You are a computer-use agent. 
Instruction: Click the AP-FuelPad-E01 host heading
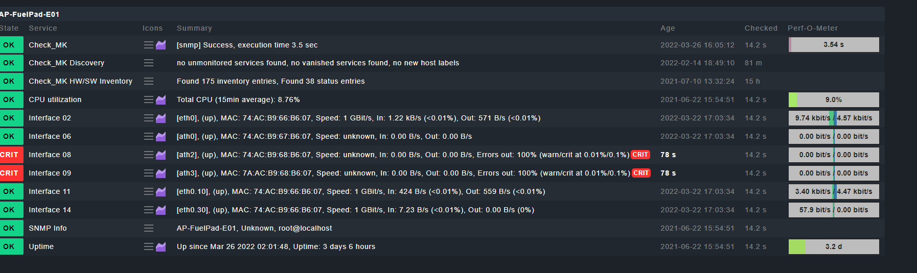tap(30, 14)
